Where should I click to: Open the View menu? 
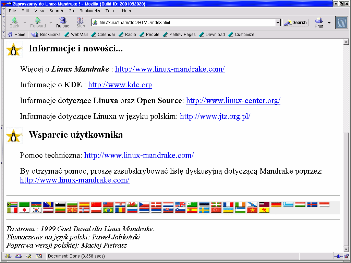click(39, 11)
